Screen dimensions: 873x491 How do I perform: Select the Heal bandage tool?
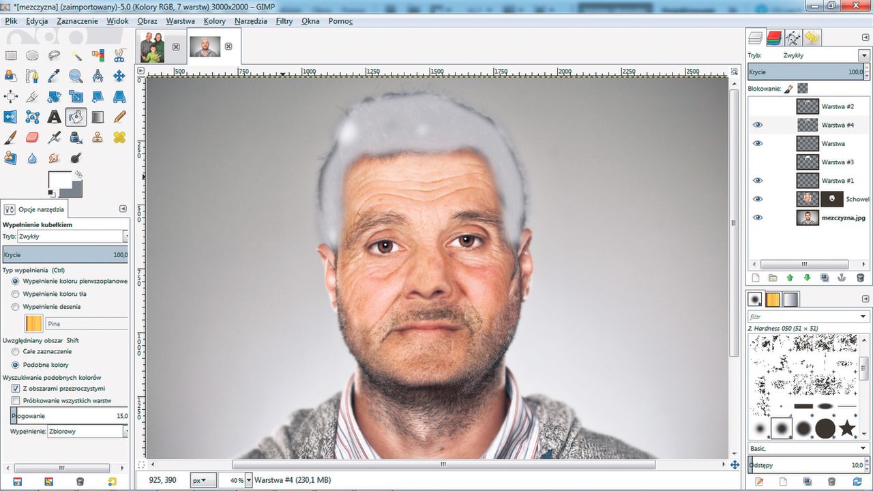click(x=119, y=138)
